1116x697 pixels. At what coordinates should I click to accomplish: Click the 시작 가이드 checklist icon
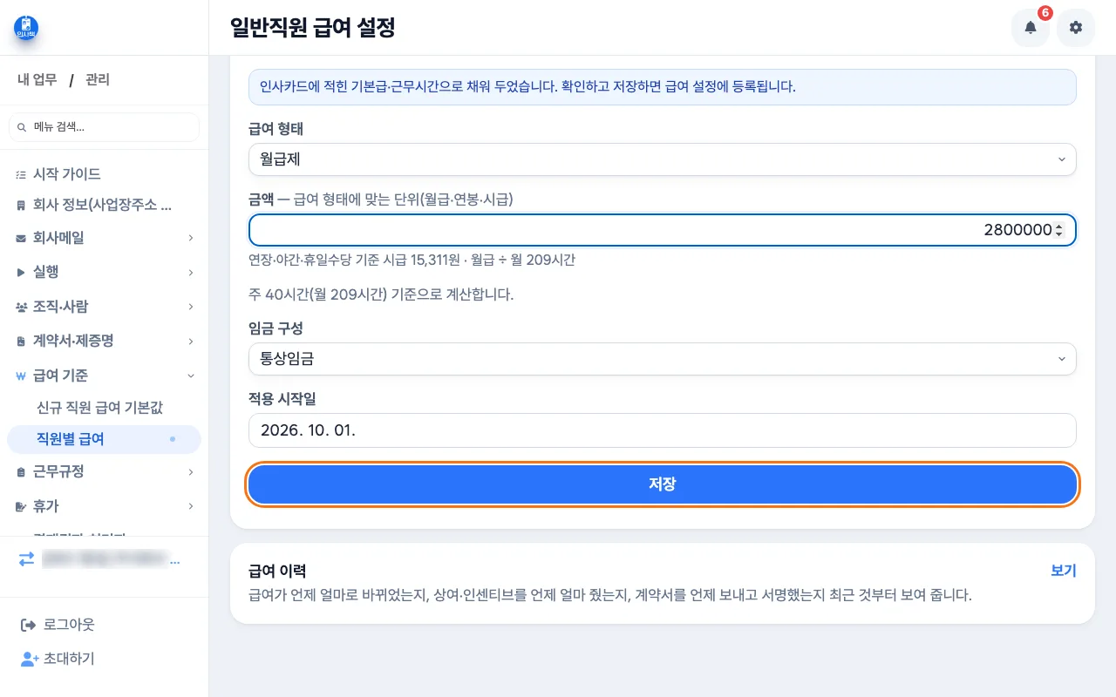(x=21, y=174)
